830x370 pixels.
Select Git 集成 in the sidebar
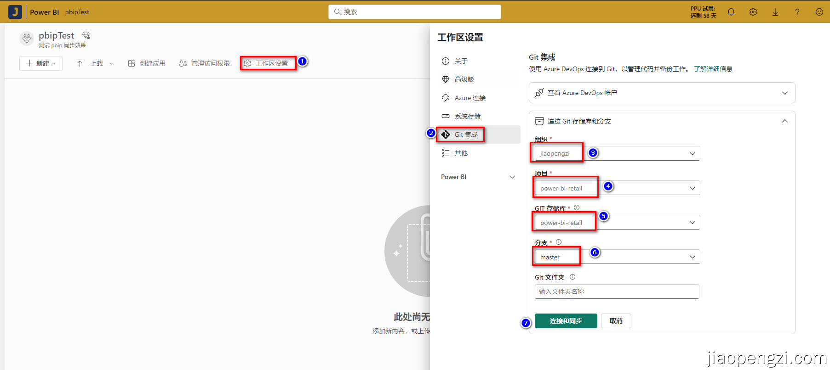pyautogui.click(x=478, y=135)
